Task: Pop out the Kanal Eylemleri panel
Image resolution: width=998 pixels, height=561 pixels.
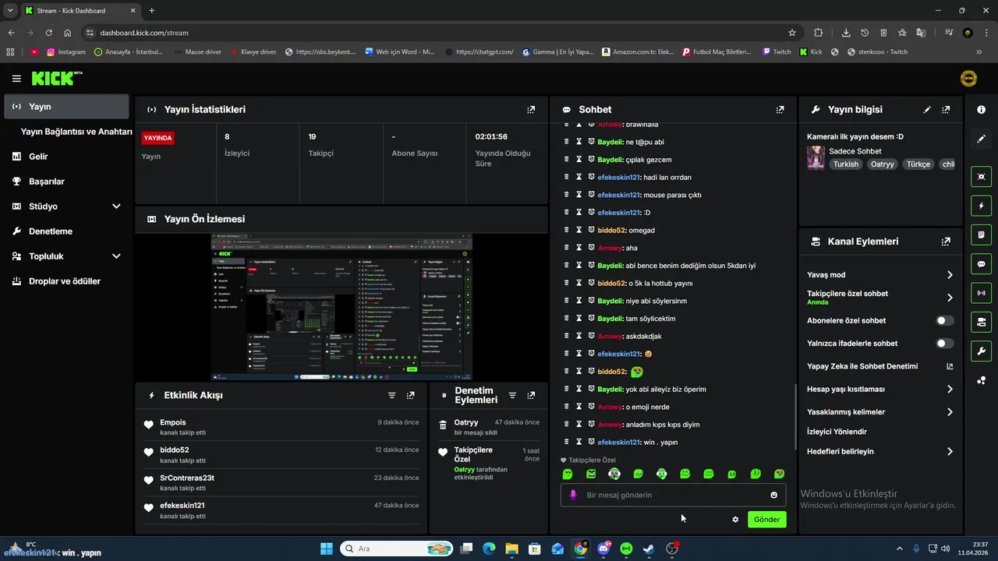Action: 946,242
